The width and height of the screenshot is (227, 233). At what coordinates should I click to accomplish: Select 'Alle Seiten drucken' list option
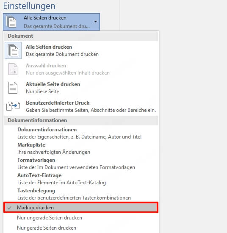coord(81,50)
